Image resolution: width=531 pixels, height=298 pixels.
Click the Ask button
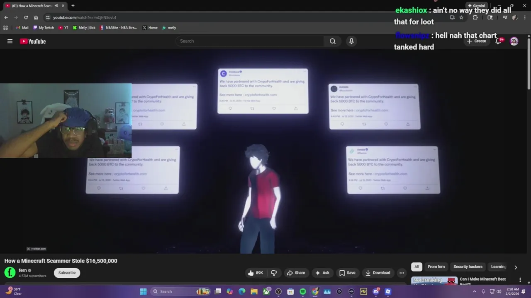click(x=322, y=273)
